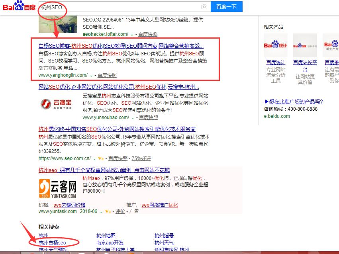The width and height of the screenshot is (339, 254).
Task: Click the 百度站长平台 product logo
Action: click(305, 45)
